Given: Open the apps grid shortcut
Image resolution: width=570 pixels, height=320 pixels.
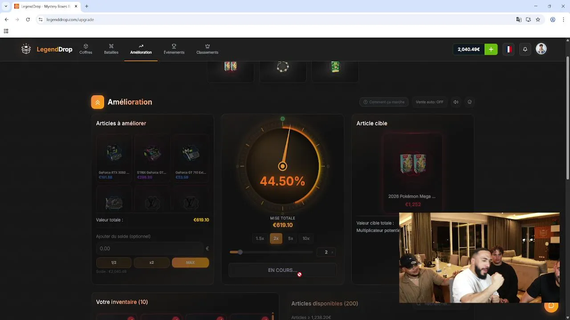Looking at the screenshot, I should pyautogui.click(x=6, y=31).
